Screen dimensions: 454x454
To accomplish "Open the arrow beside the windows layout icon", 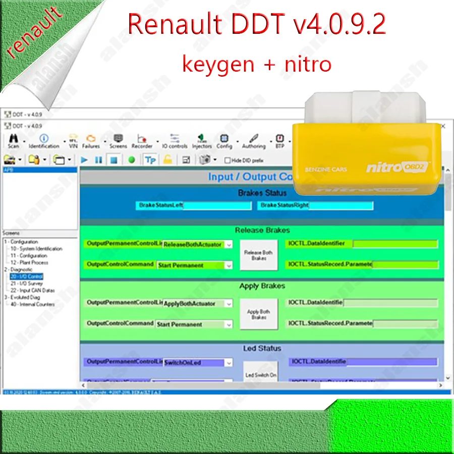I will pos(70,160).
